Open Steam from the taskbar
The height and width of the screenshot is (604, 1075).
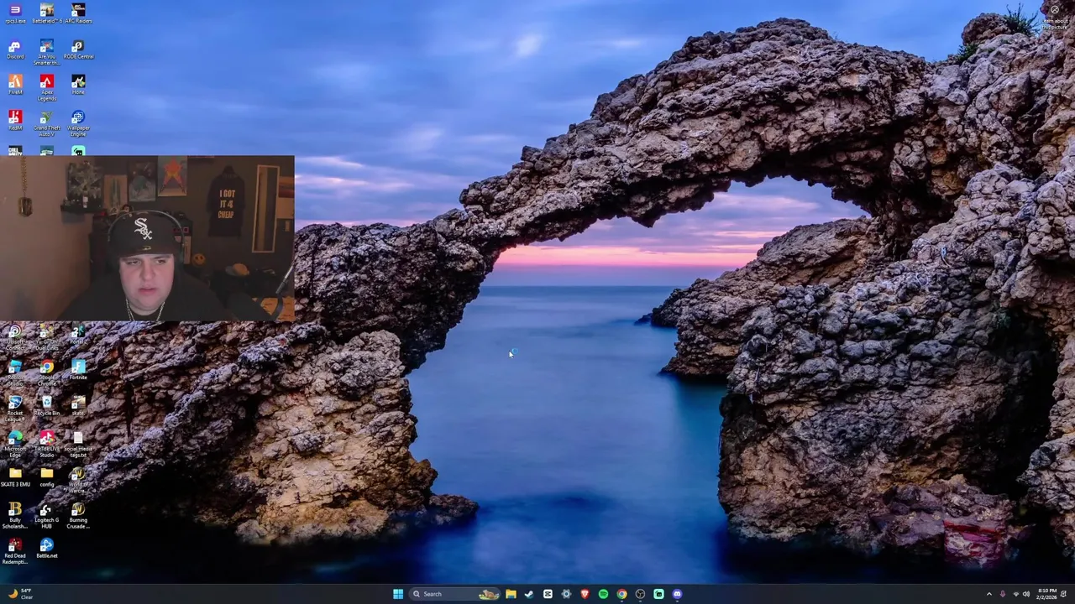pyautogui.click(x=529, y=594)
